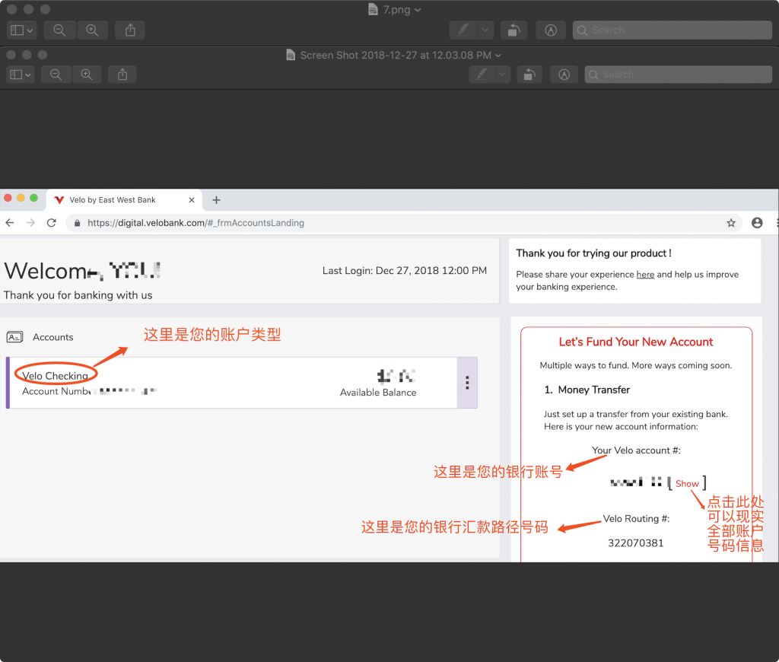This screenshot has width=779, height=662.
Task: Zoom out in the Screen Shot window
Action: (56, 75)
